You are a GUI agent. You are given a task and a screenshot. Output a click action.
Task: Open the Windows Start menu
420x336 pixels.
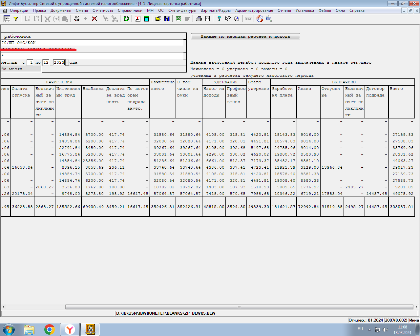(x=9, y=329)
